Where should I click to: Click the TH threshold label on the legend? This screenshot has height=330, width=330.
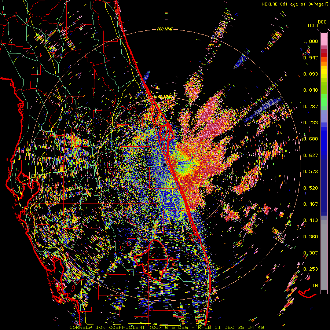pyautogui.click(x=315, y=286)
